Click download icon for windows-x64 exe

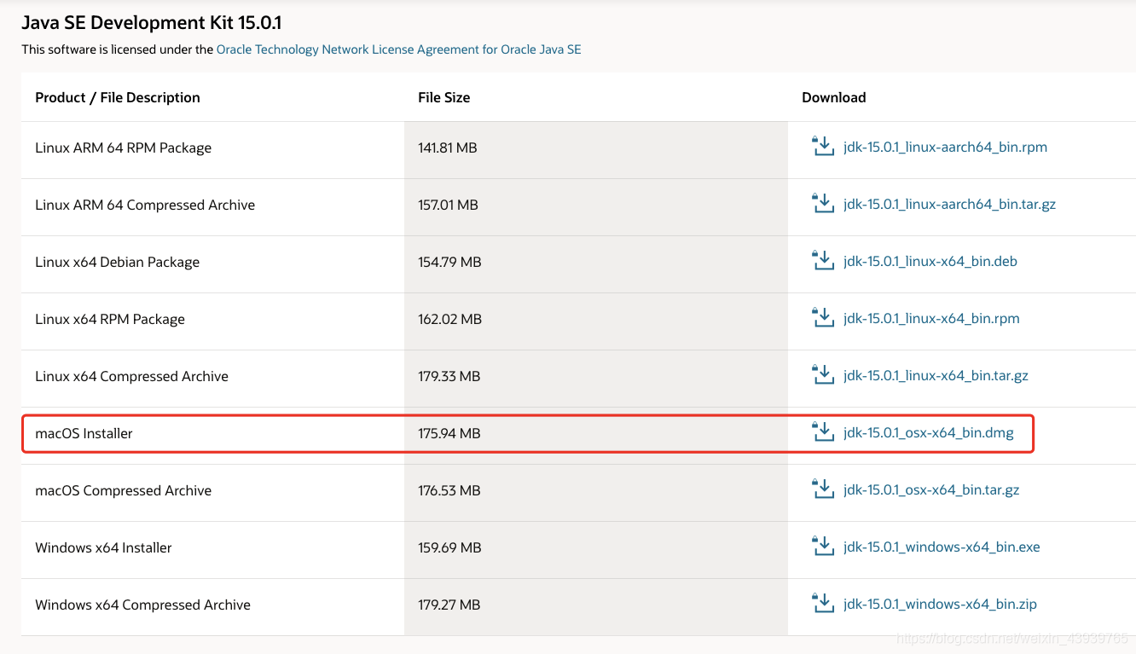pos(822,547)
